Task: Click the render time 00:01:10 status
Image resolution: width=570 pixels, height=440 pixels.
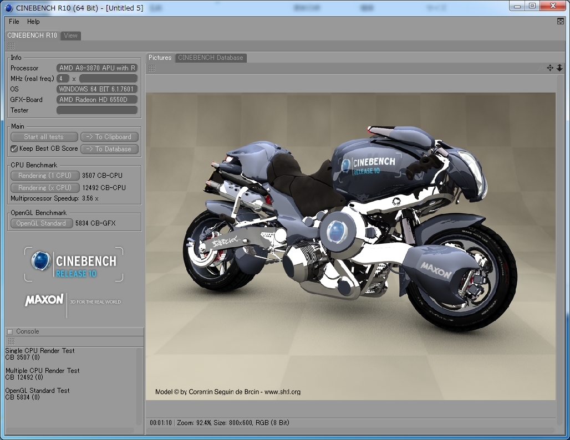Action: pos(161,423)
